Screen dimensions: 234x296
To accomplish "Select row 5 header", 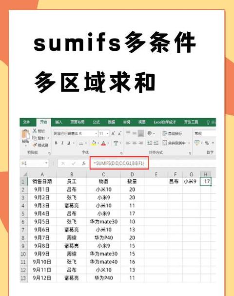I will pyautogui.click(x=23, y=213).
